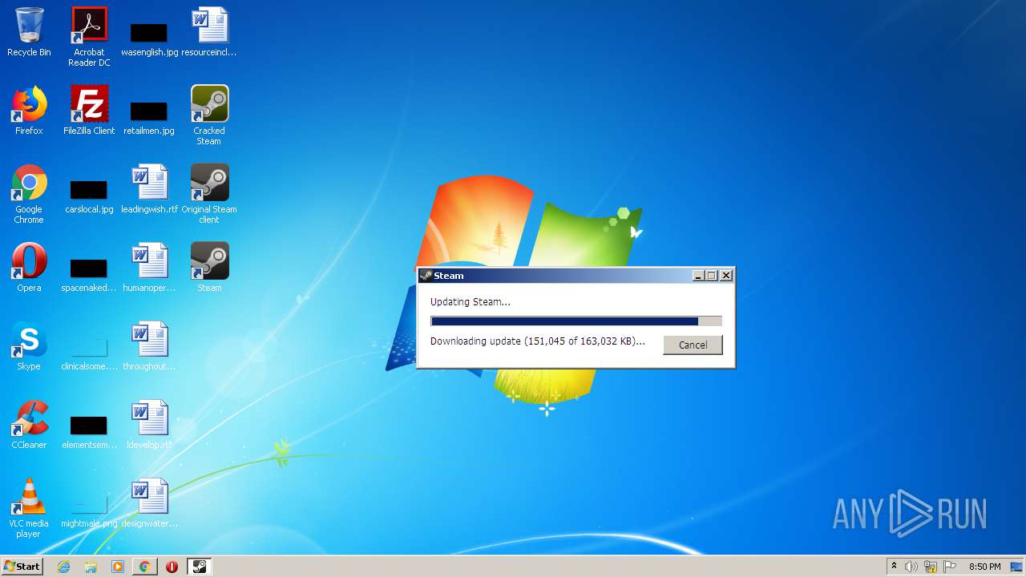Click the Downloading update status text
The height and width of the screenshot is (577, 1026).
tap(537, 341)
